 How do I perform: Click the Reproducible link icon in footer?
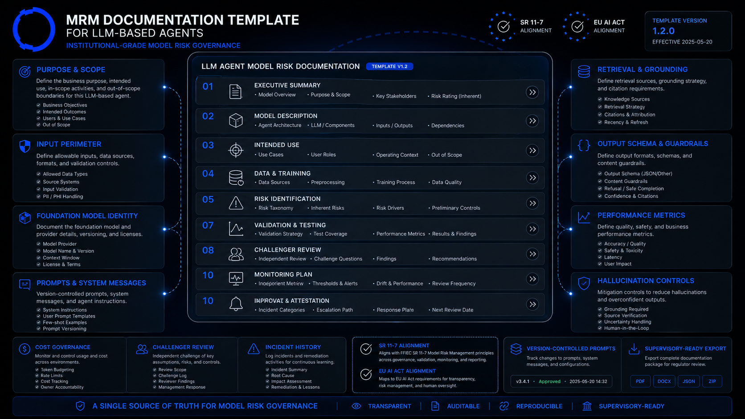coord(504,406)
